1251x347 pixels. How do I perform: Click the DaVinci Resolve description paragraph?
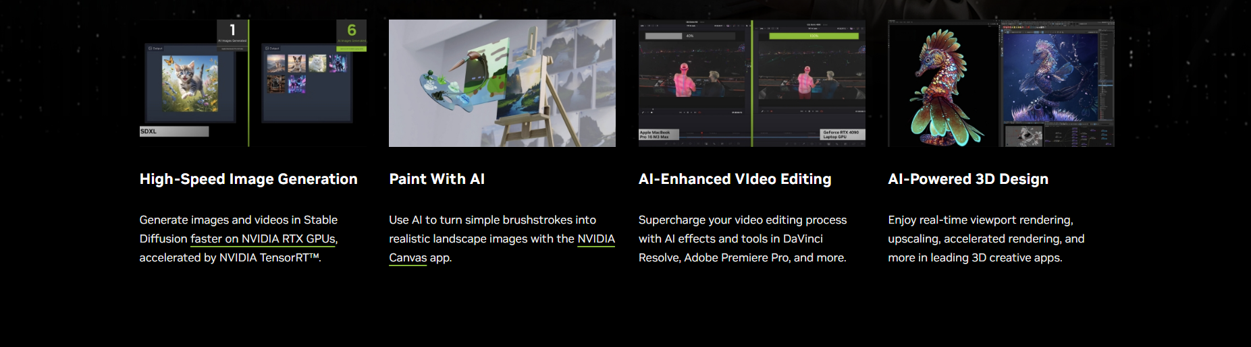tap(742, 239)
